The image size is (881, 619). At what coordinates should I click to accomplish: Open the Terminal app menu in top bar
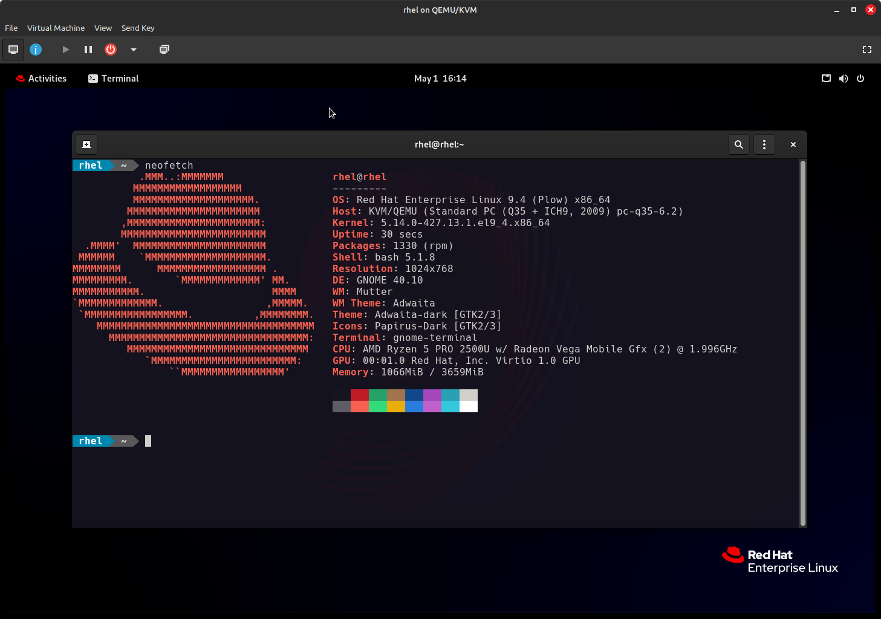114,79
